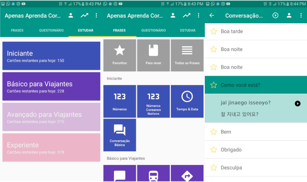
Task: Open the Todas as Frases list tile
Action: click(187, 55)
